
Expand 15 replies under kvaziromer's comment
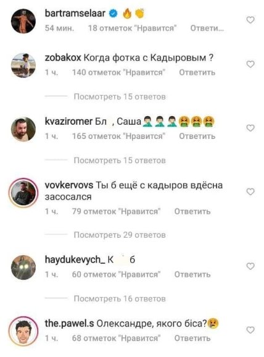[120, 161]
